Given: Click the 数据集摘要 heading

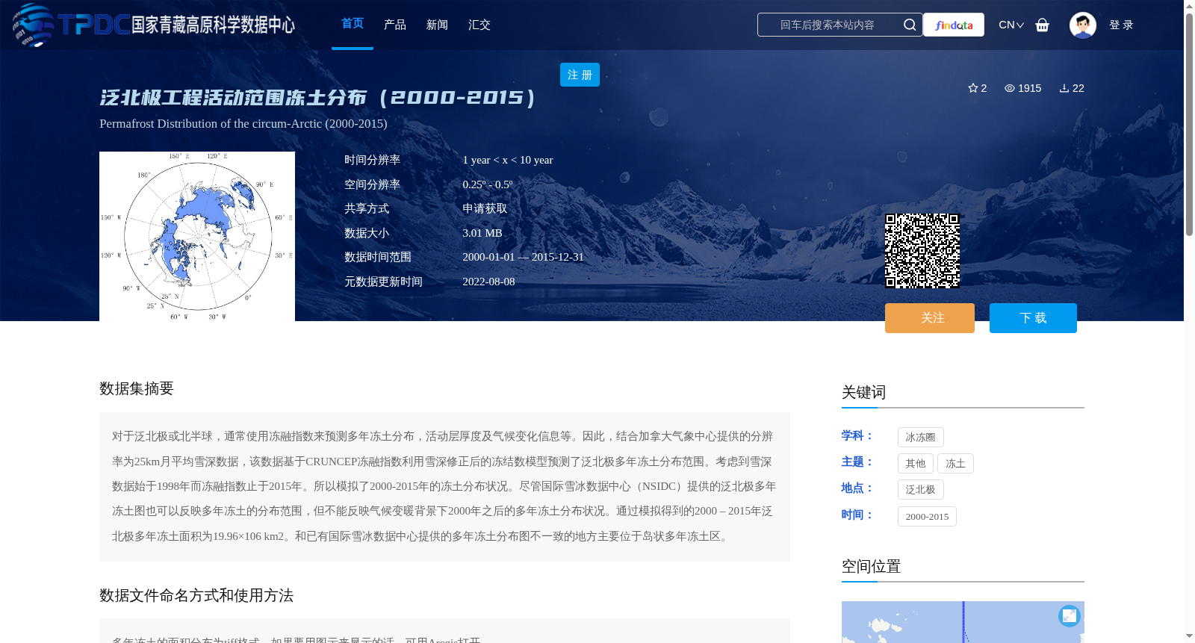Looking at the screenshot, I should point(137,388).
